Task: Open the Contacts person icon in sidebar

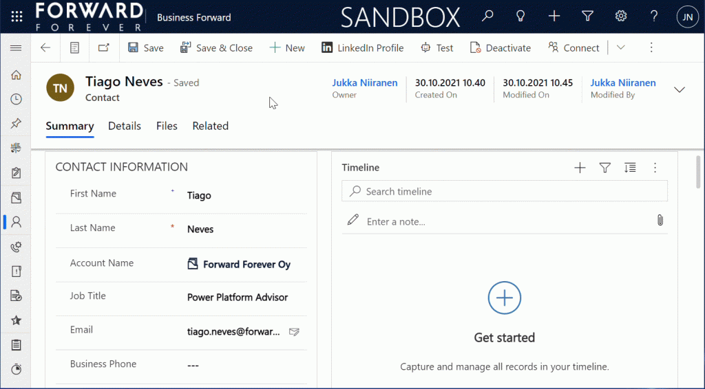Action: (x=17, y=221)
